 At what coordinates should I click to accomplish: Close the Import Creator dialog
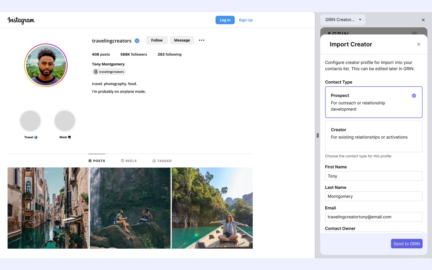pyautogui.click(x=418, y=44)
